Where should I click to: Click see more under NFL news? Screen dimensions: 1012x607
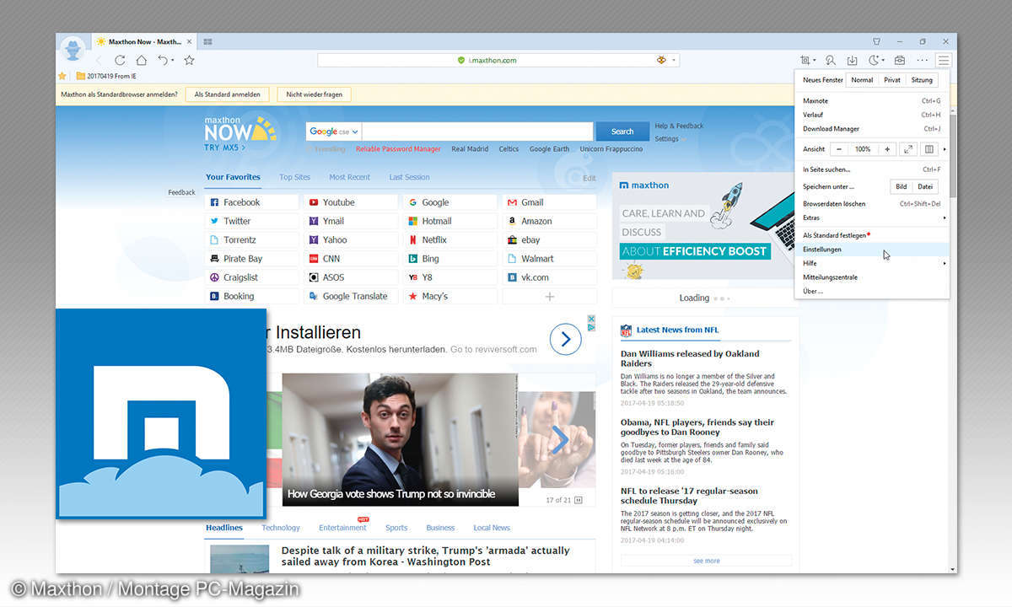click(x=707, y=561)
